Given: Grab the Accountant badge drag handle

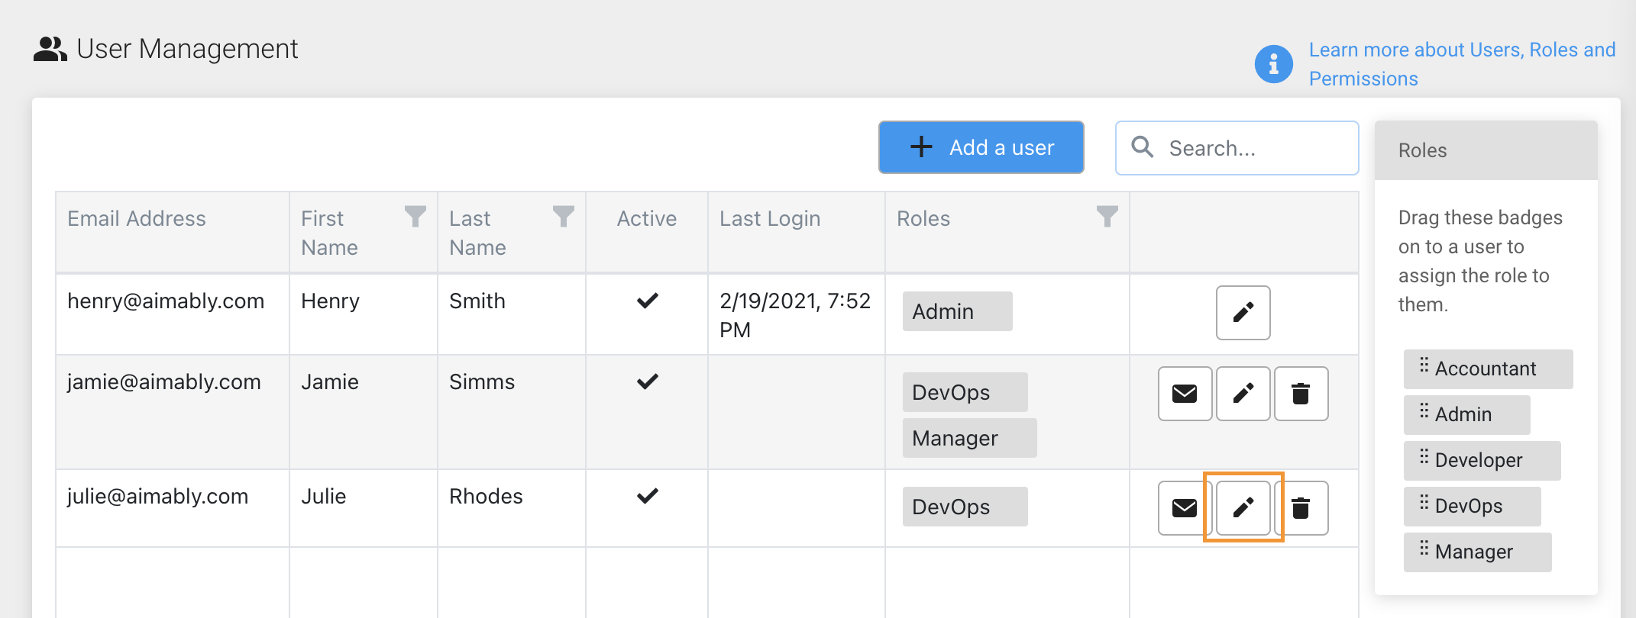Looking at the screenshot, I should 1424,365.
